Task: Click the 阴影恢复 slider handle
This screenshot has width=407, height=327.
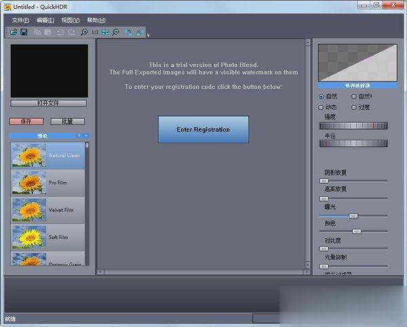Action: click(x=324, y=181)
